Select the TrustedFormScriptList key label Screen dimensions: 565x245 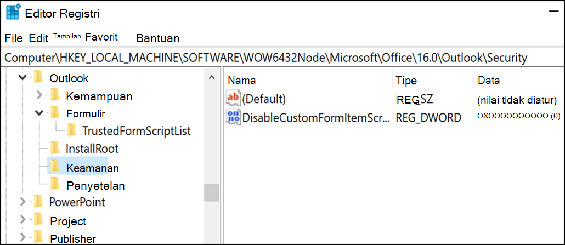tap(137, 131)
